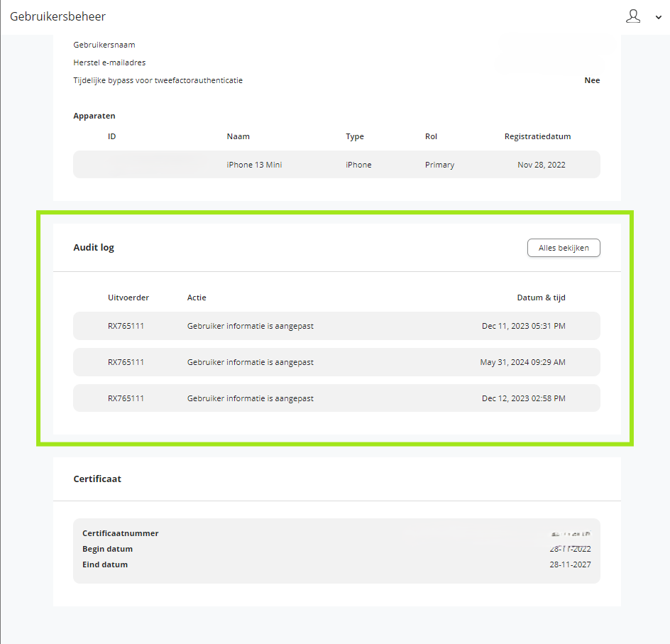The width and height of the screenshot is (670, 644).
Task: Click the Alles bekijken button
Action: [564, 248]
